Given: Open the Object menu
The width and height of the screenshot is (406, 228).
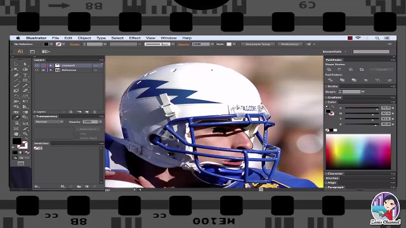Looking at the screenshot, I should [x=84, y=38].
